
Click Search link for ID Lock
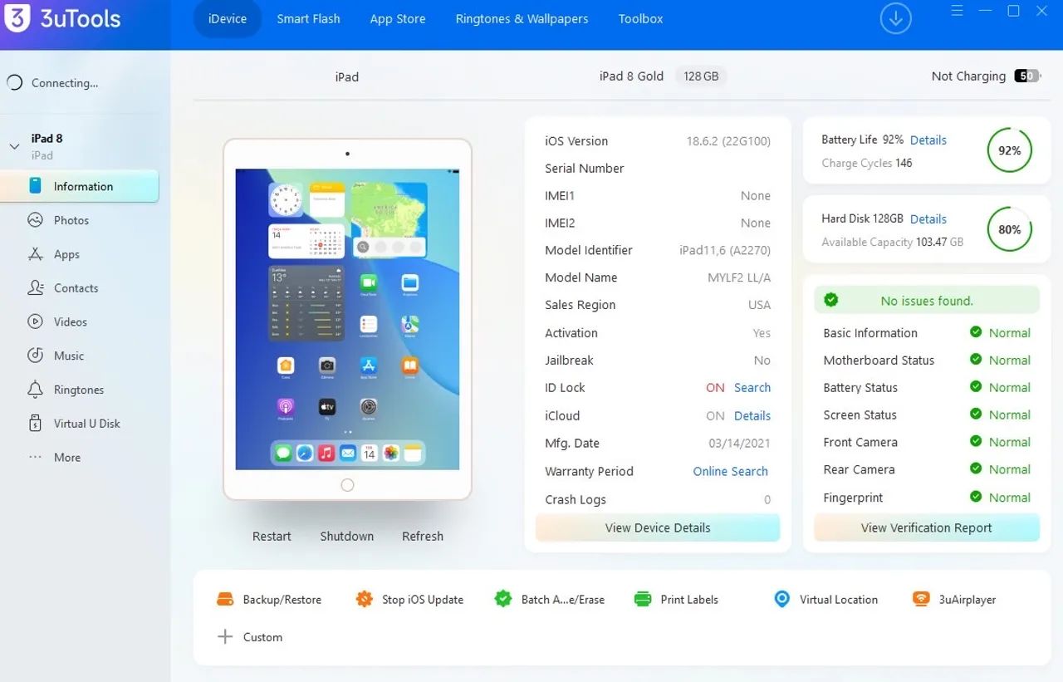pos(752,388)
